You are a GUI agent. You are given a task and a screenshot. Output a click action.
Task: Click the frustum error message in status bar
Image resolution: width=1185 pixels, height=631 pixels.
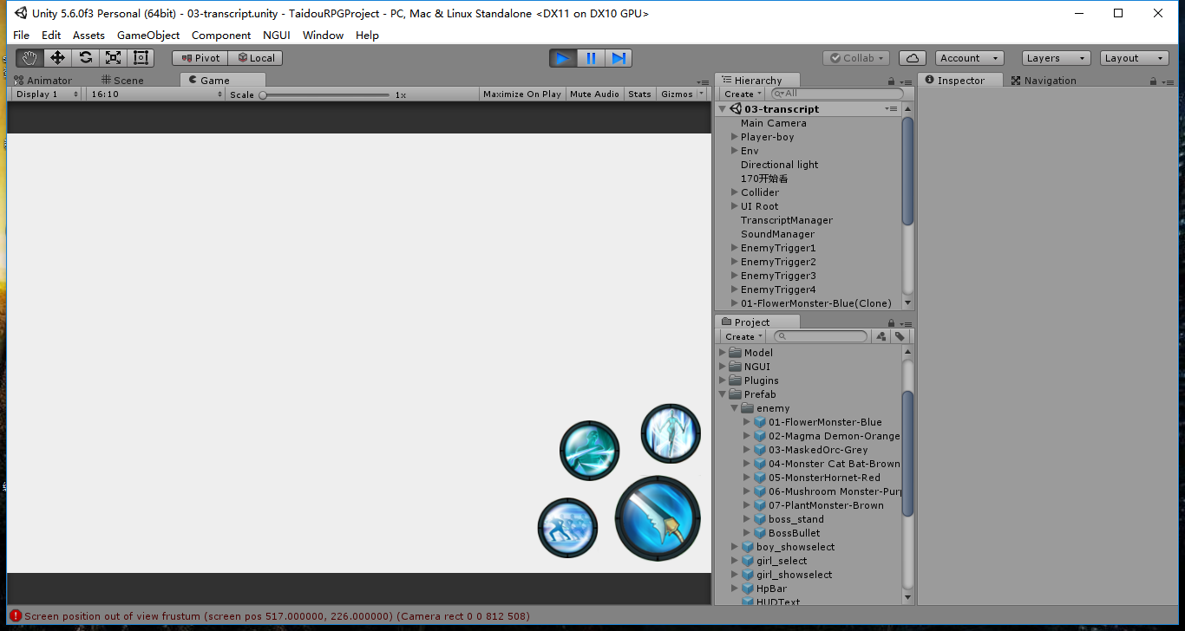tap(277, 616)
